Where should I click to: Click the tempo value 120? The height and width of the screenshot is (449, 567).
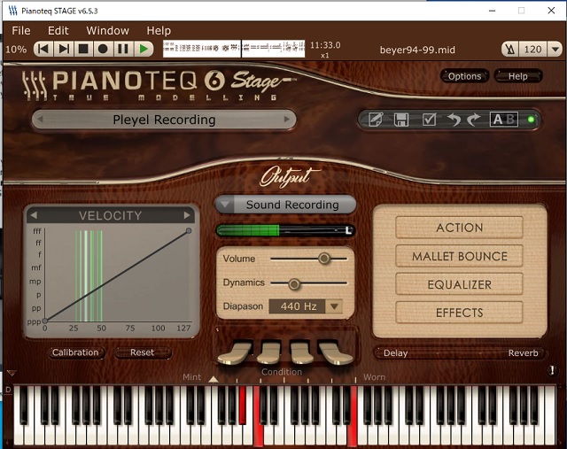[x=532, y=50]
